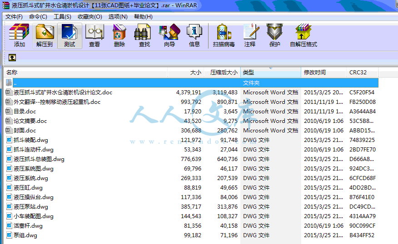Click the 文件夹 type cell in the '..' row
This screenshot has height=244, width=398.
(251, 83)
